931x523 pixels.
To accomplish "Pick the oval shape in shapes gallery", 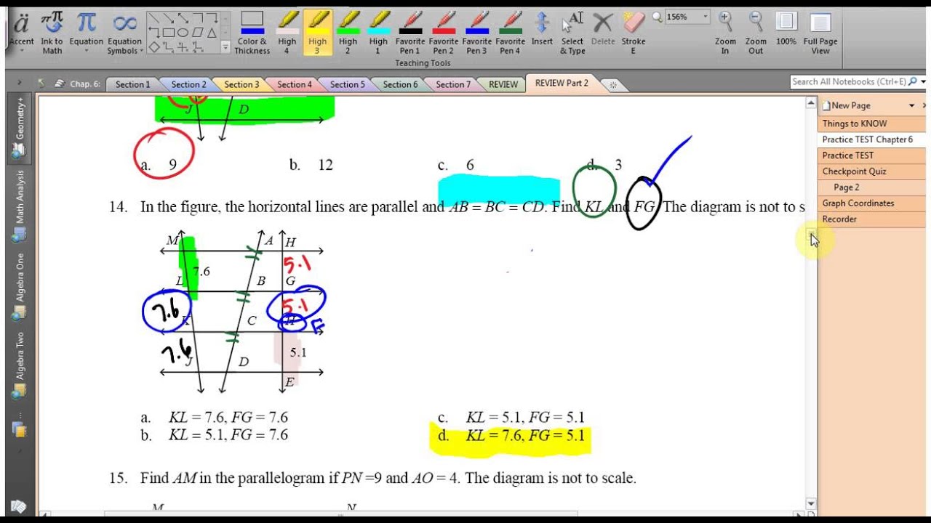I will click(x=183, y=33).
